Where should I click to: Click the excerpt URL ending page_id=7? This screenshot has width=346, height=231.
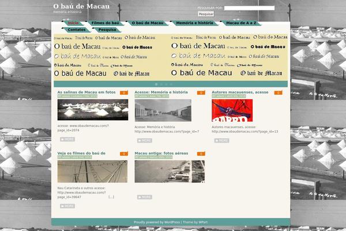(167, 132)
